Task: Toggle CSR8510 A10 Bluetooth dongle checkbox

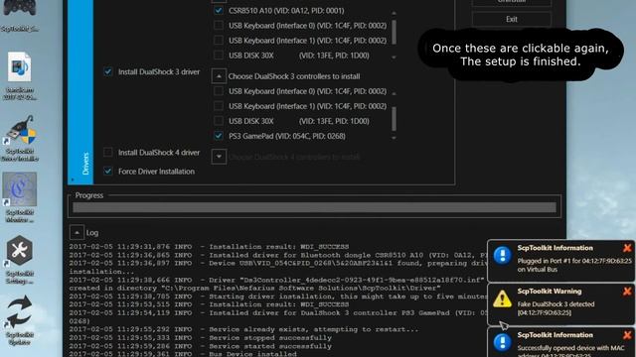Action: pos(219,11)
